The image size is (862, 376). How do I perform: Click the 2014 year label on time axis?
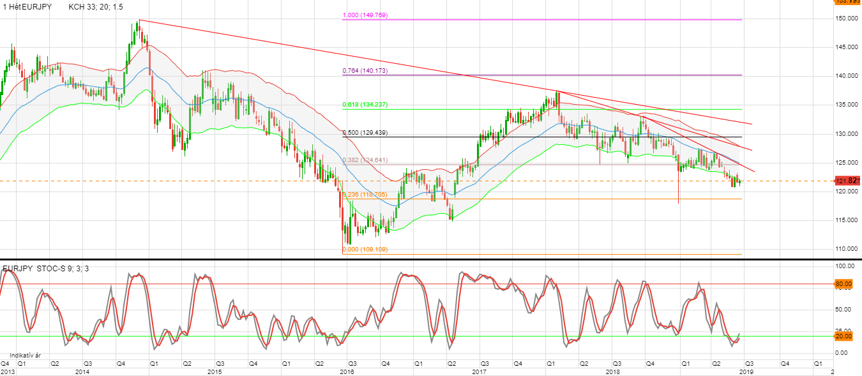tap(82, 371)
